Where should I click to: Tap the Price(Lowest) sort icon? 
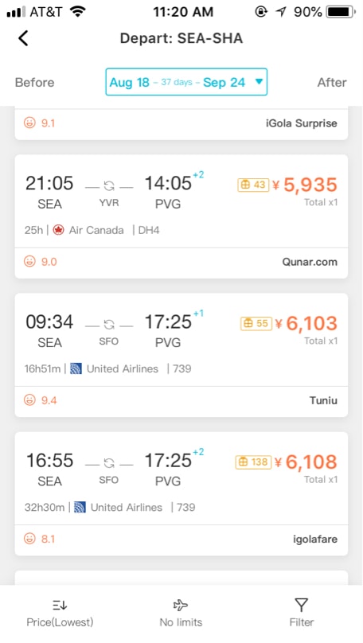coord(60,605)
